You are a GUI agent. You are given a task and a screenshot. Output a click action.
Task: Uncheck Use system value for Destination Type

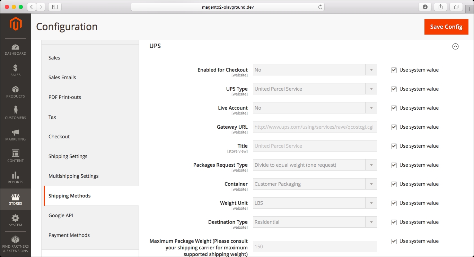coord(394,222)
